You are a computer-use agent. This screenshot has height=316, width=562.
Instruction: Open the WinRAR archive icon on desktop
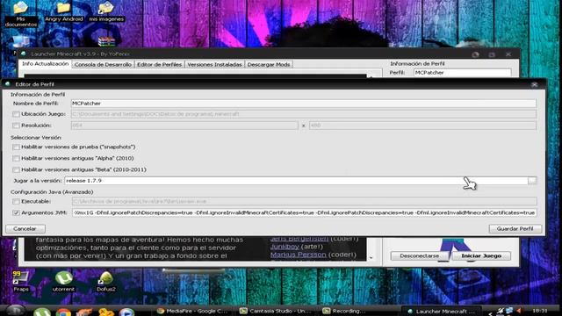(x=106, y=41)
